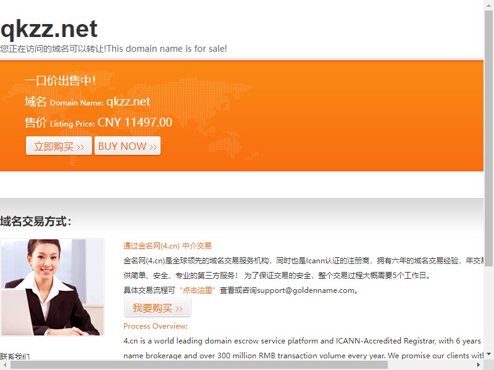Click the 立即购买 buy button

tap(59, 146)
